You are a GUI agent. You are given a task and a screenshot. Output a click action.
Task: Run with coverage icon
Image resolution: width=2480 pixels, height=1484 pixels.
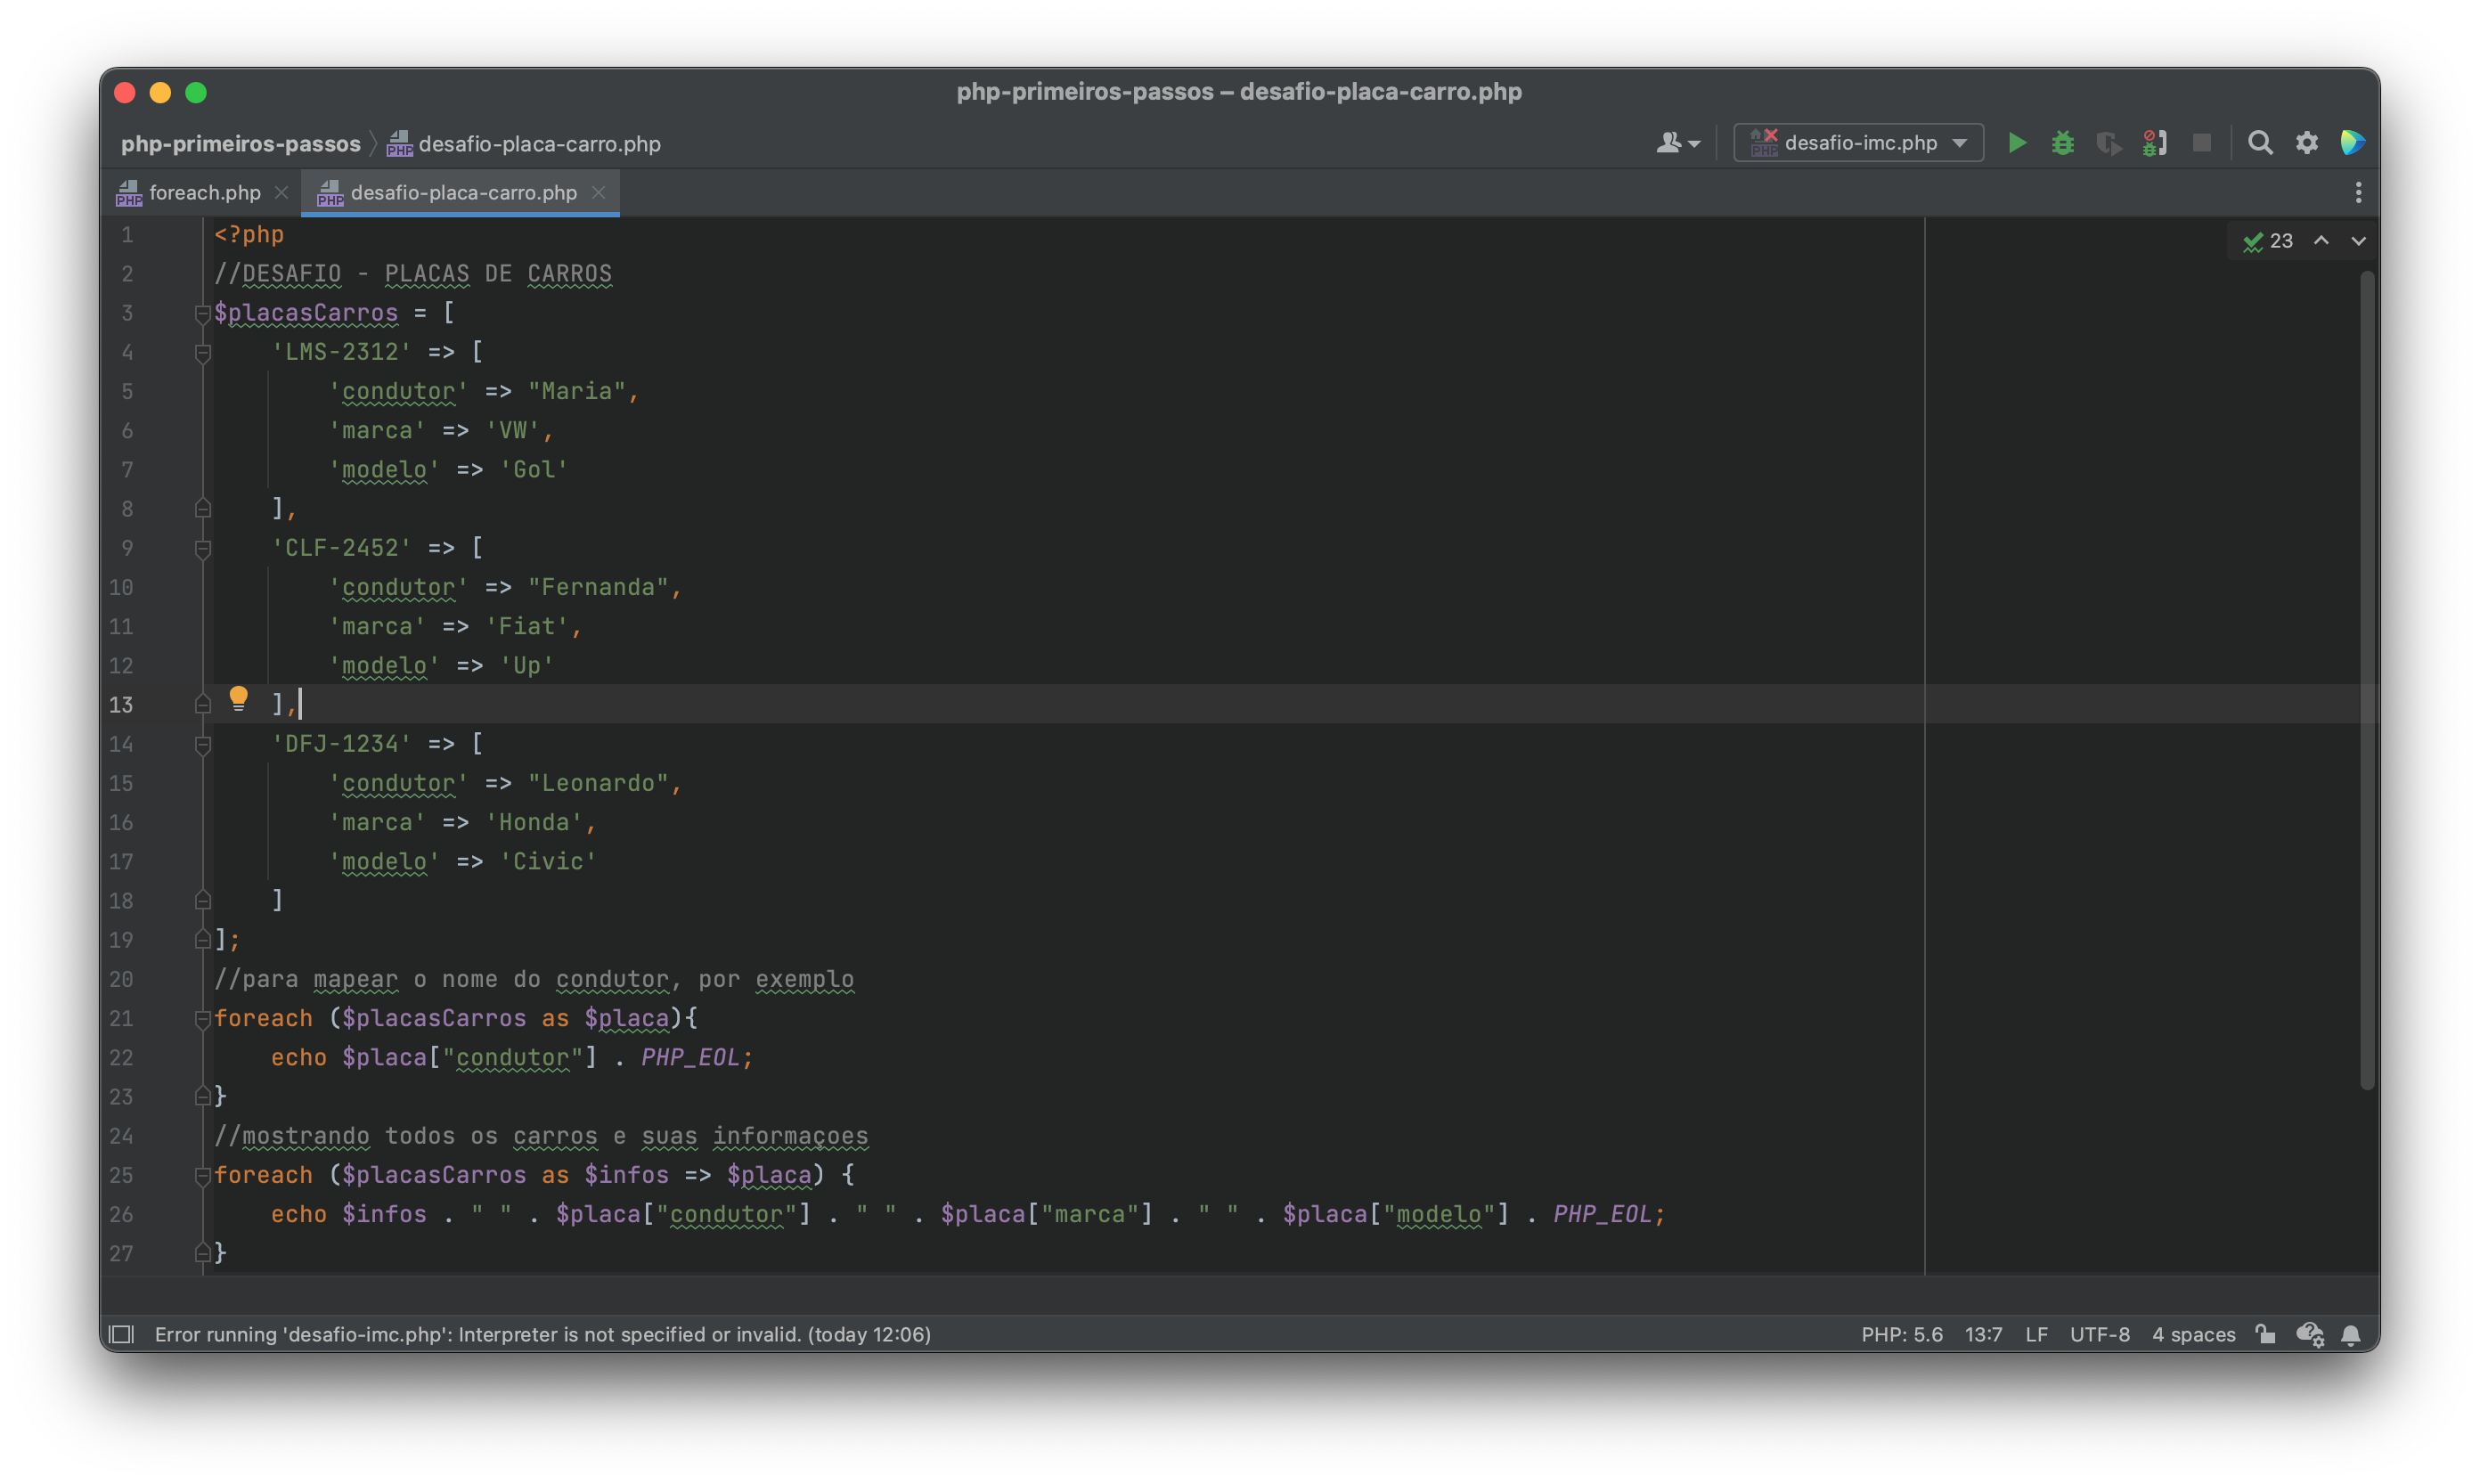2109,143
